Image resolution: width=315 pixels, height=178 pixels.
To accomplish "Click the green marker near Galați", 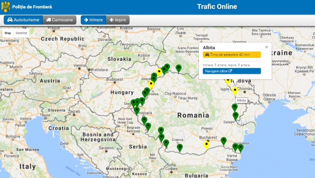I will click(x=236, y=116).
